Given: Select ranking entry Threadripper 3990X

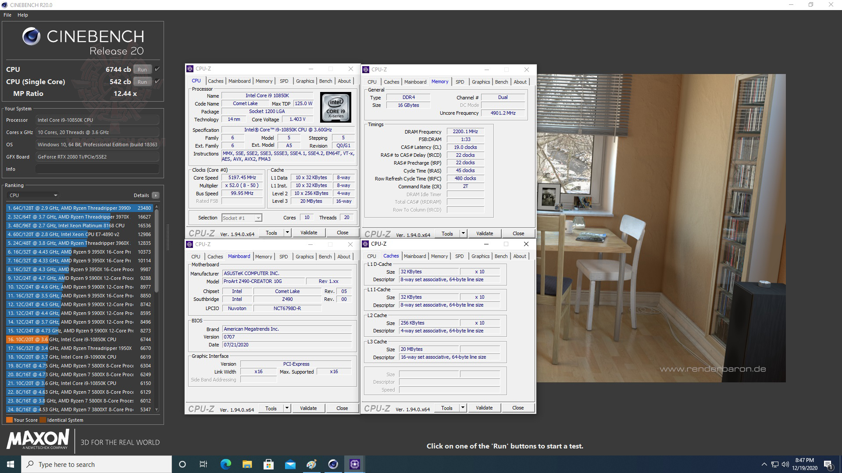Looking at the screenshot, I should [x=79, y=208].
